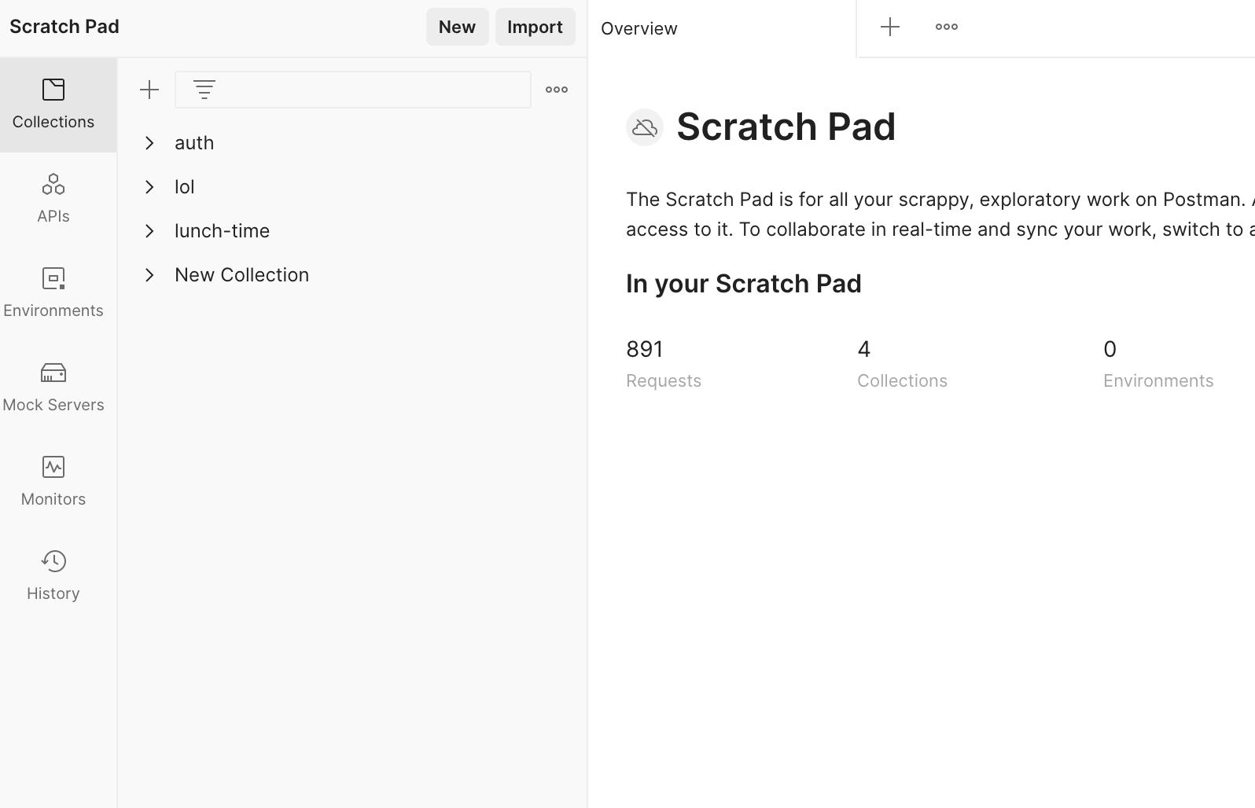Open the Monitors sidebar section
1255x808 pixels.
coord(53,482)
